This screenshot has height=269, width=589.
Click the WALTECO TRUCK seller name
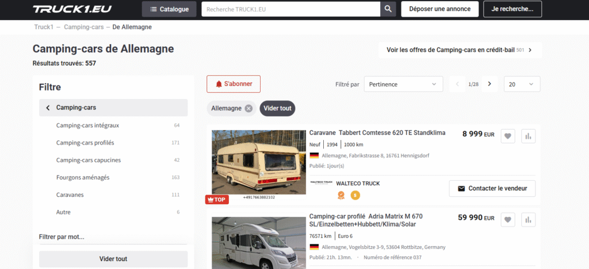358,184
